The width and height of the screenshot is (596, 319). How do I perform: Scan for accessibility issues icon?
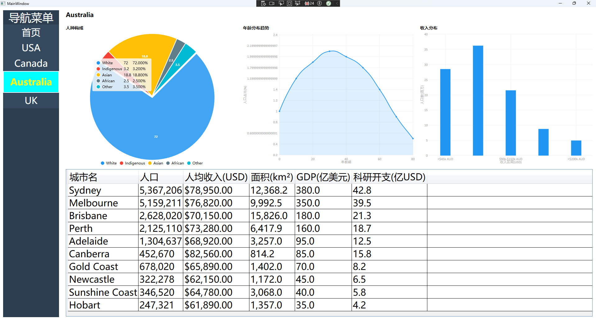point(319,3)
